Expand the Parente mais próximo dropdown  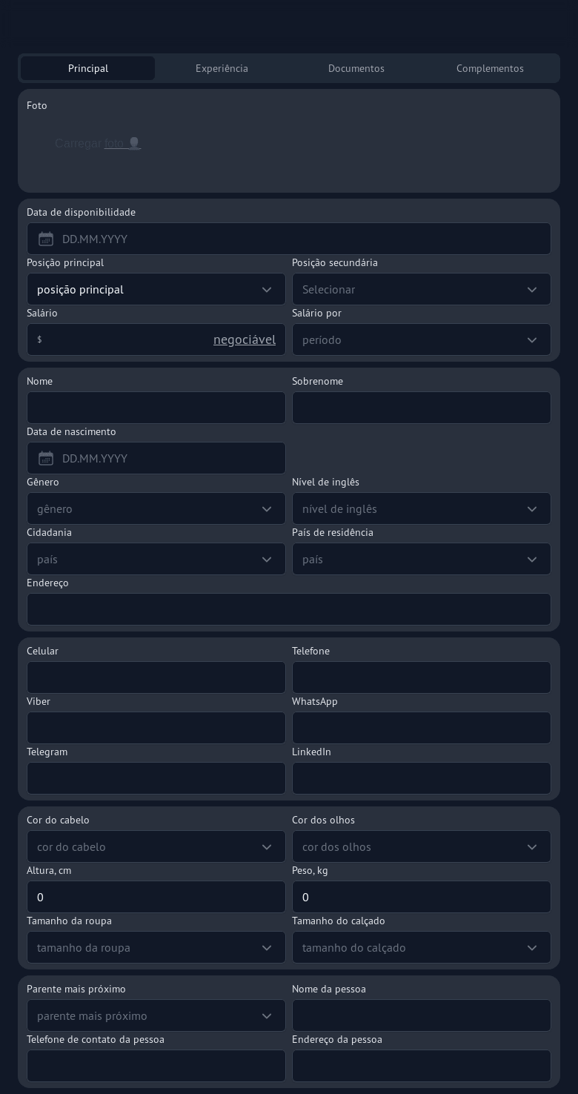[156, 1015]
